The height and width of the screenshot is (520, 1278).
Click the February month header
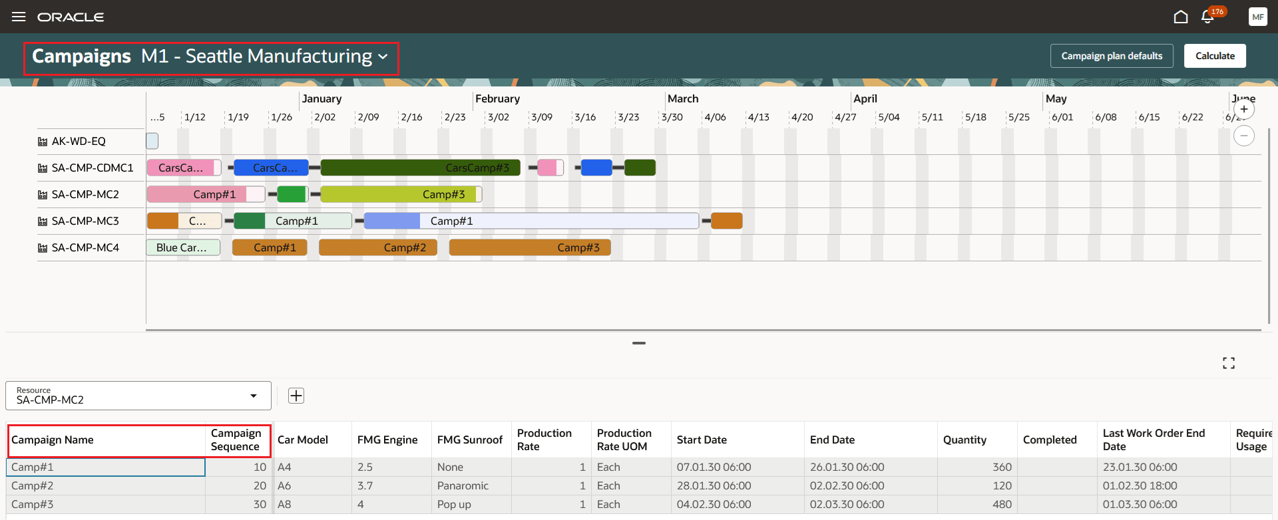pos(497,98)
